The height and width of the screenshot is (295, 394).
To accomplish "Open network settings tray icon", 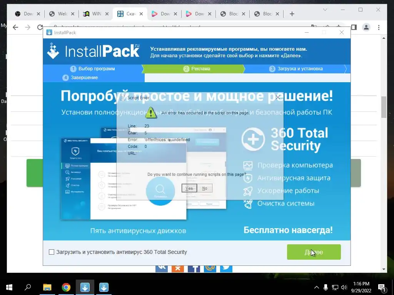I will 335,287.
